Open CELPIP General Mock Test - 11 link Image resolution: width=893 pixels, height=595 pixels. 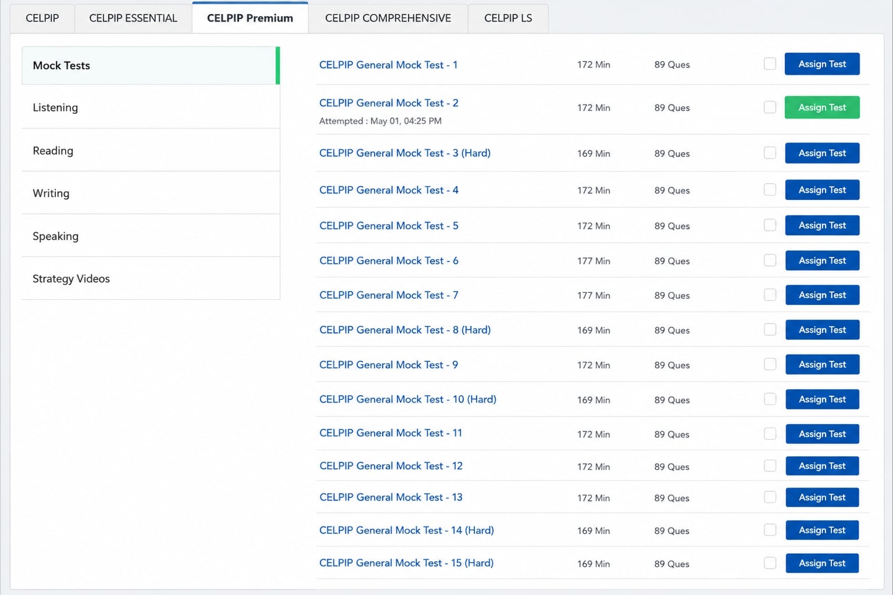[x=391, y=433]
